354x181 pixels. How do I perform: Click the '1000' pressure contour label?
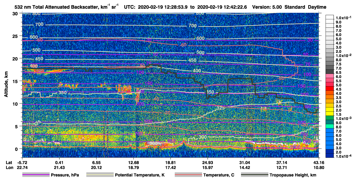(x=295, y=147)
